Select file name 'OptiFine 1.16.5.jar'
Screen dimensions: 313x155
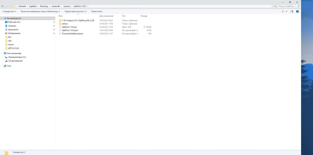[x=69, y=27]
